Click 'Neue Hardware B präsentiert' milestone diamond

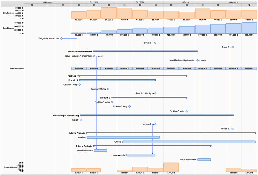198,61
